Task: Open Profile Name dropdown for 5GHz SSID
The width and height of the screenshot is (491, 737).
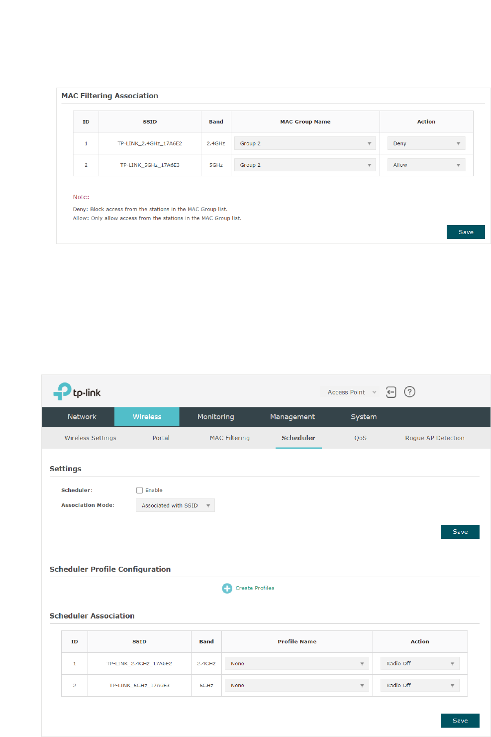Action: tap(297, 685)
